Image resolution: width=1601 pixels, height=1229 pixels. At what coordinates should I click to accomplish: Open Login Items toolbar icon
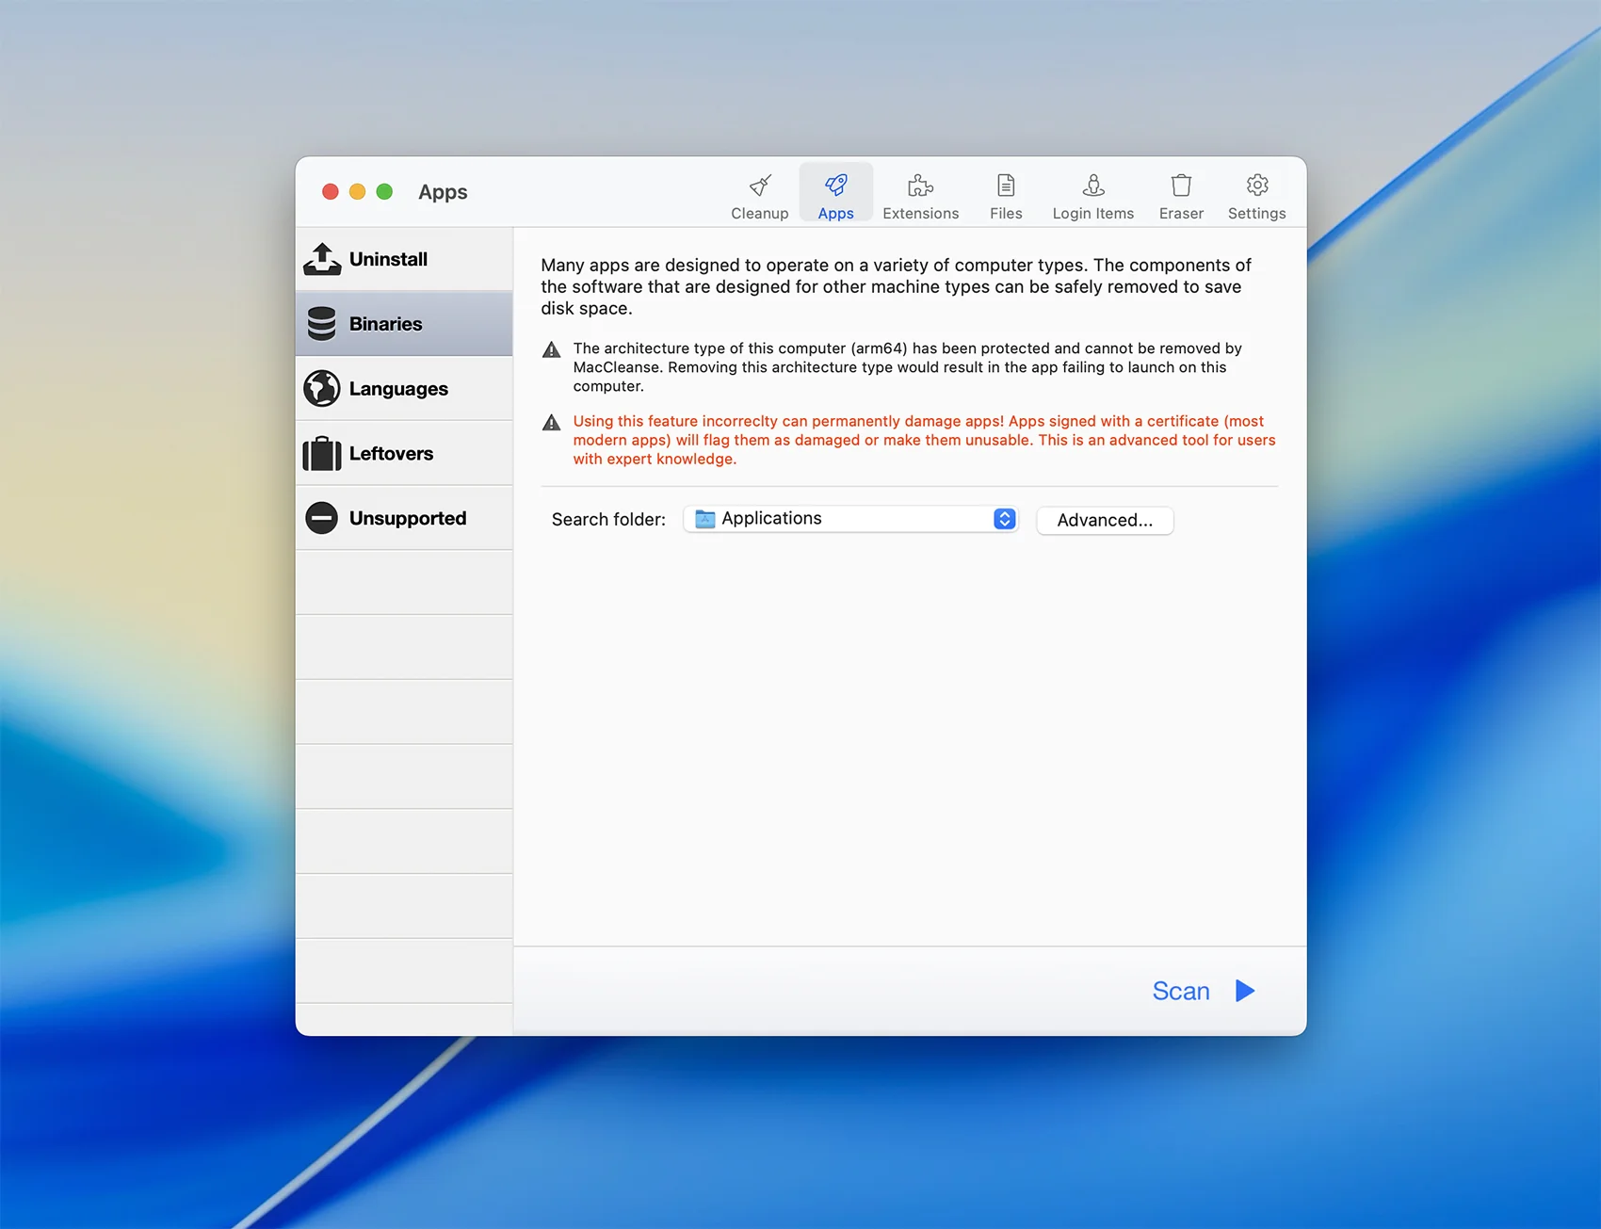pyautogui.click(x=1092, y=186)
